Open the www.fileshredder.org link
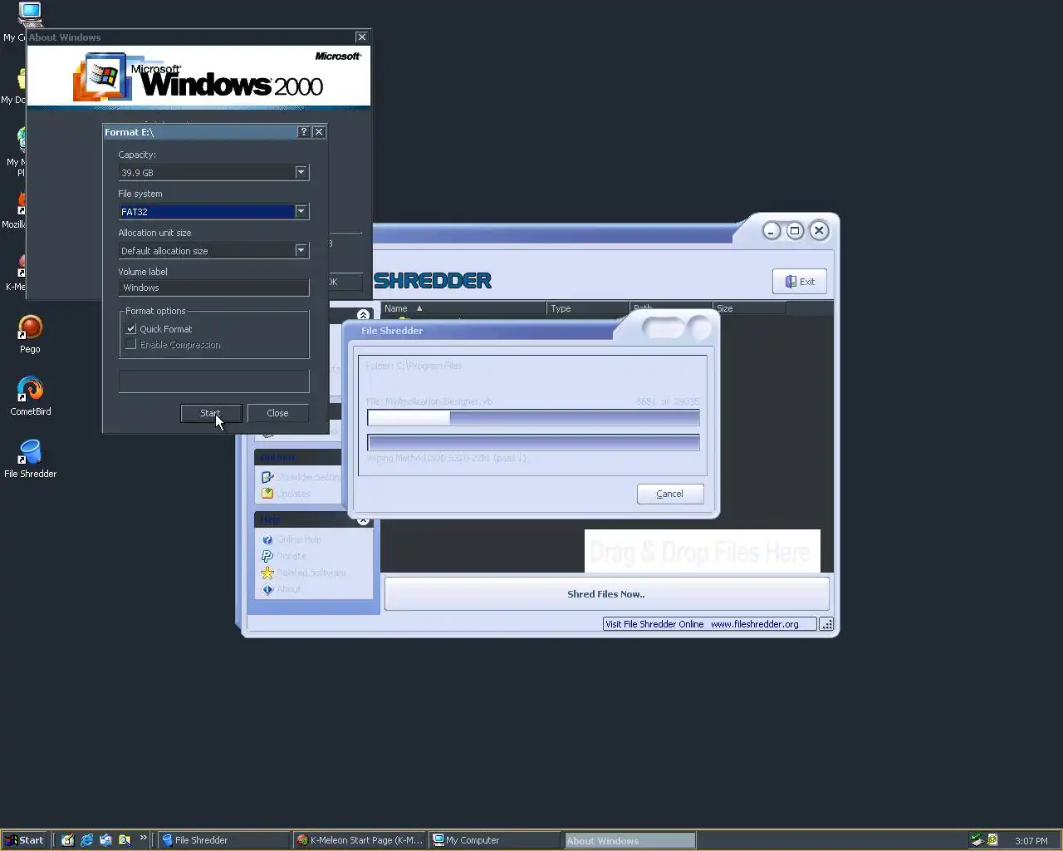The width and height of the screenshot is (1063, 851). (754, 624)
